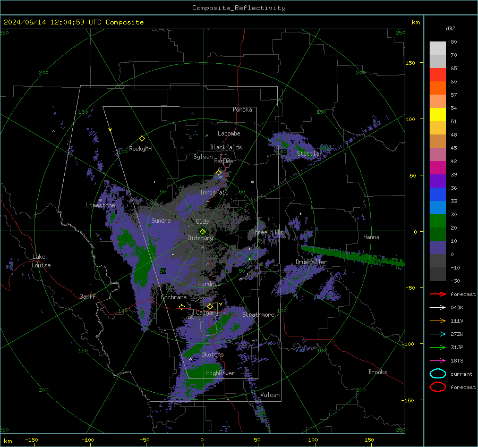Click the yellow radar-site marker at Didsbury
The image size is (478, 447).
(202, 232)
